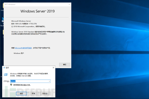This screenshot has width=149, height=99.
Task: Close the Run dialog
Action: point(53,68)
